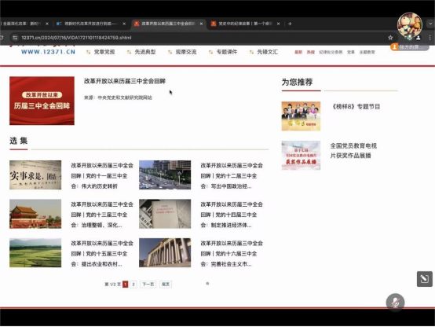The image size is (435, 327).
Task: Open the Chrome three-dot menu
Action: pos(430,38)
